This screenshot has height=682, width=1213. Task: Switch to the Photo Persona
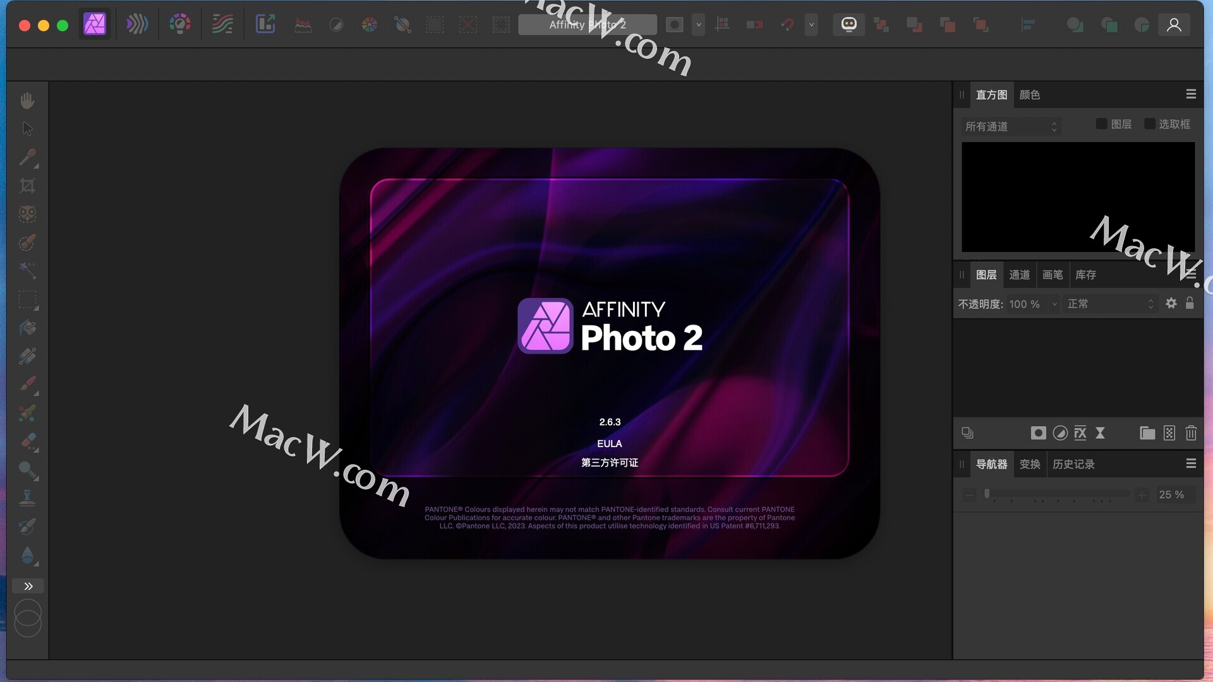pyautogui.click(x=95, y=25)
